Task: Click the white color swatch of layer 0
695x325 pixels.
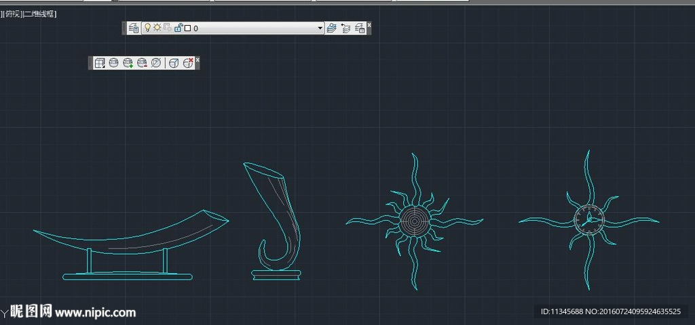Action: pos(188,28)
